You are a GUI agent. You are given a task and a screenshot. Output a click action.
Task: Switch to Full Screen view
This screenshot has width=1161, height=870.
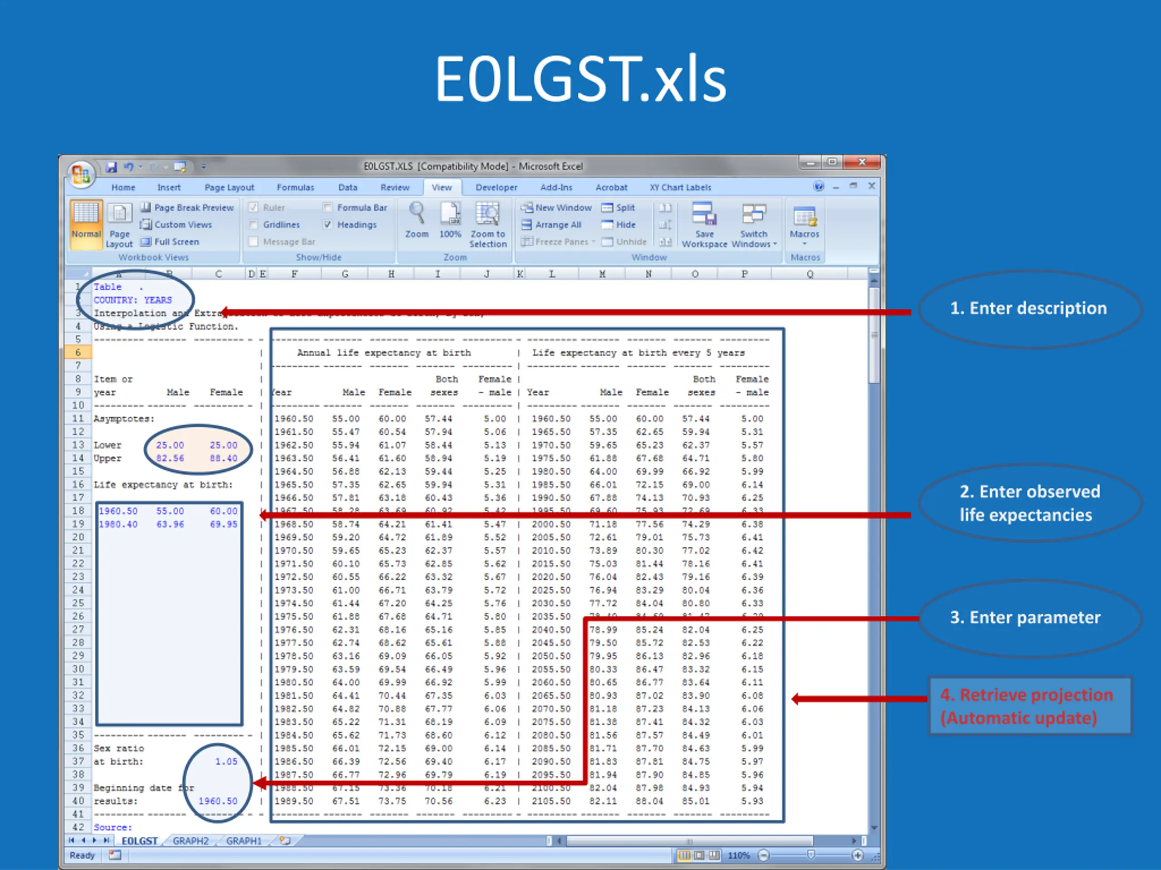[x=170, y=242]
